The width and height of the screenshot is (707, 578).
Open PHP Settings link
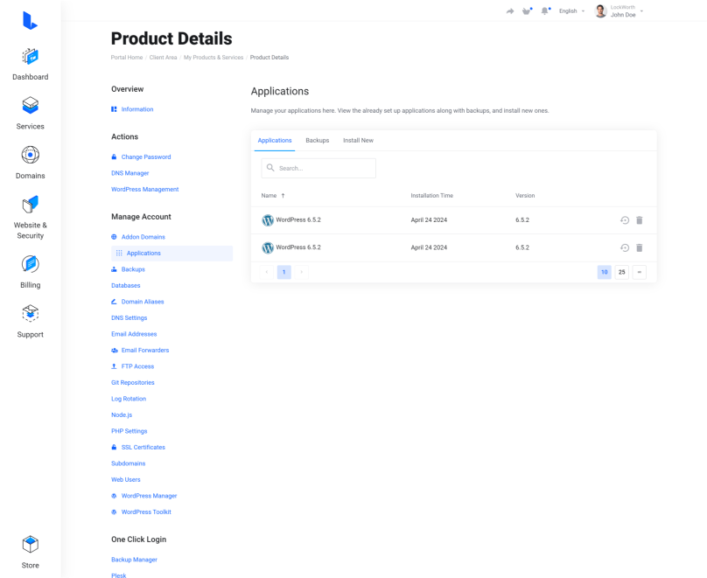129,432
